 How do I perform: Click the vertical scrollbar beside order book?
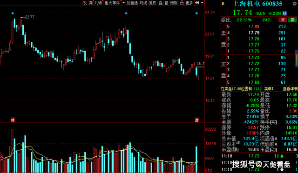[297, 59]
